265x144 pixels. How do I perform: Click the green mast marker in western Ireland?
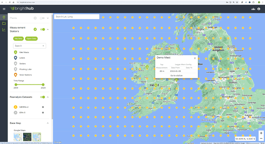click(x=147, y=67)
